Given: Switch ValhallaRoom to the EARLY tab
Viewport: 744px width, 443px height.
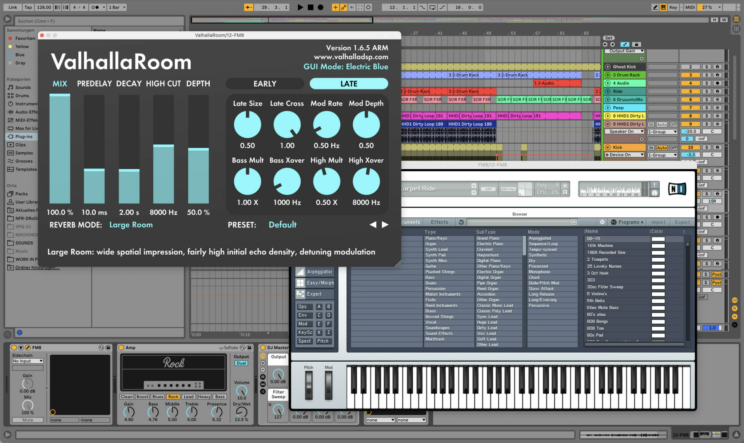Looking at the screenshot, I should click(265, 84).
